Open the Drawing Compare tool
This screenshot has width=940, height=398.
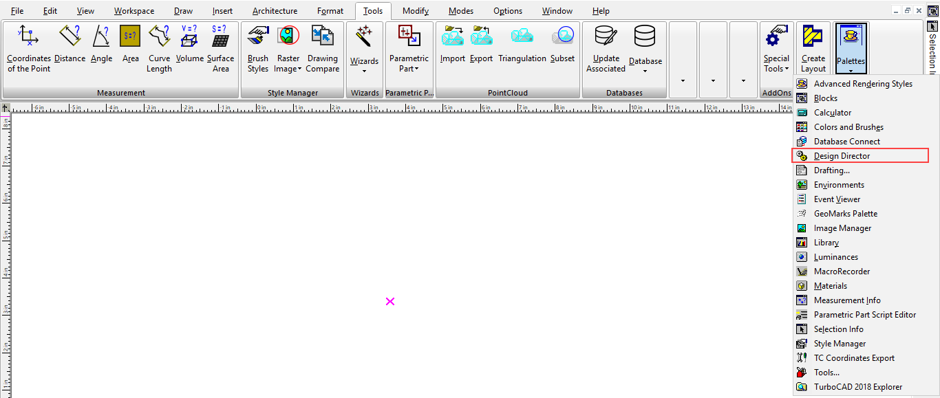[323, 49]
